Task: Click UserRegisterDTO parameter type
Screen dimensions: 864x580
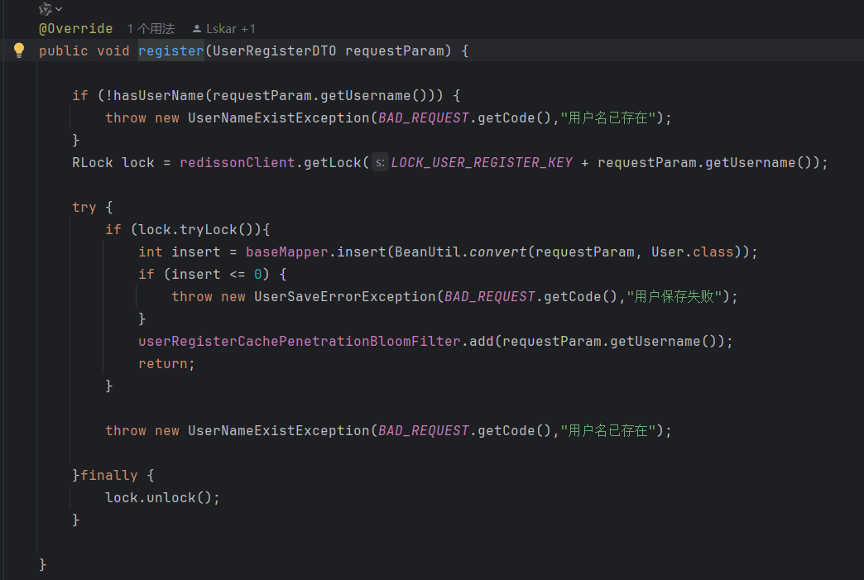Action: click(275, 50)
